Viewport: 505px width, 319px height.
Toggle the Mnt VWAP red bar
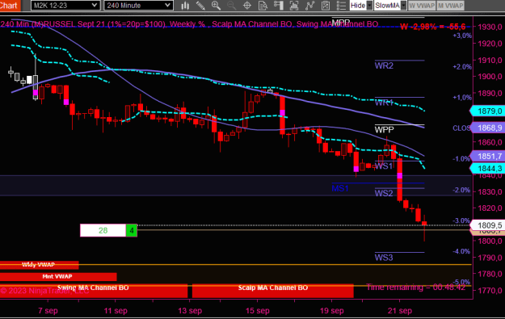(x=58, y=276)
